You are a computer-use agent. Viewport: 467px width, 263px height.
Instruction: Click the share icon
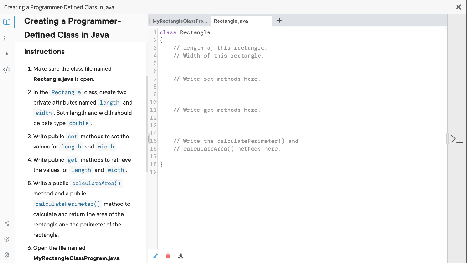click(6, 223)
